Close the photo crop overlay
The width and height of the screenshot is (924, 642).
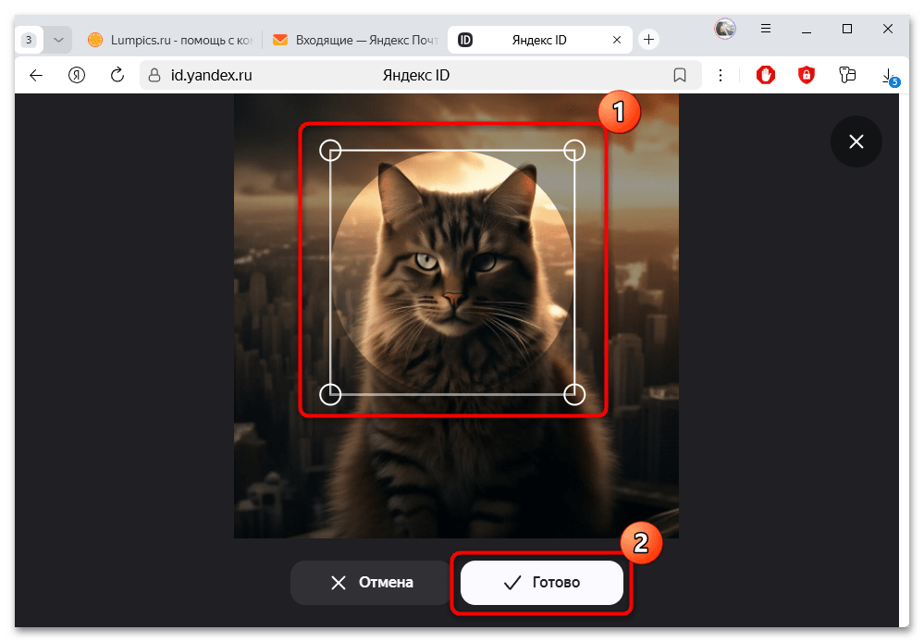856,142
